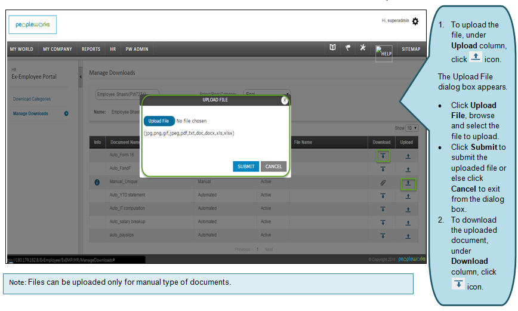Open the settings gear next to superadmin
The height and width of the screenshot is (311, 518).
415,21
